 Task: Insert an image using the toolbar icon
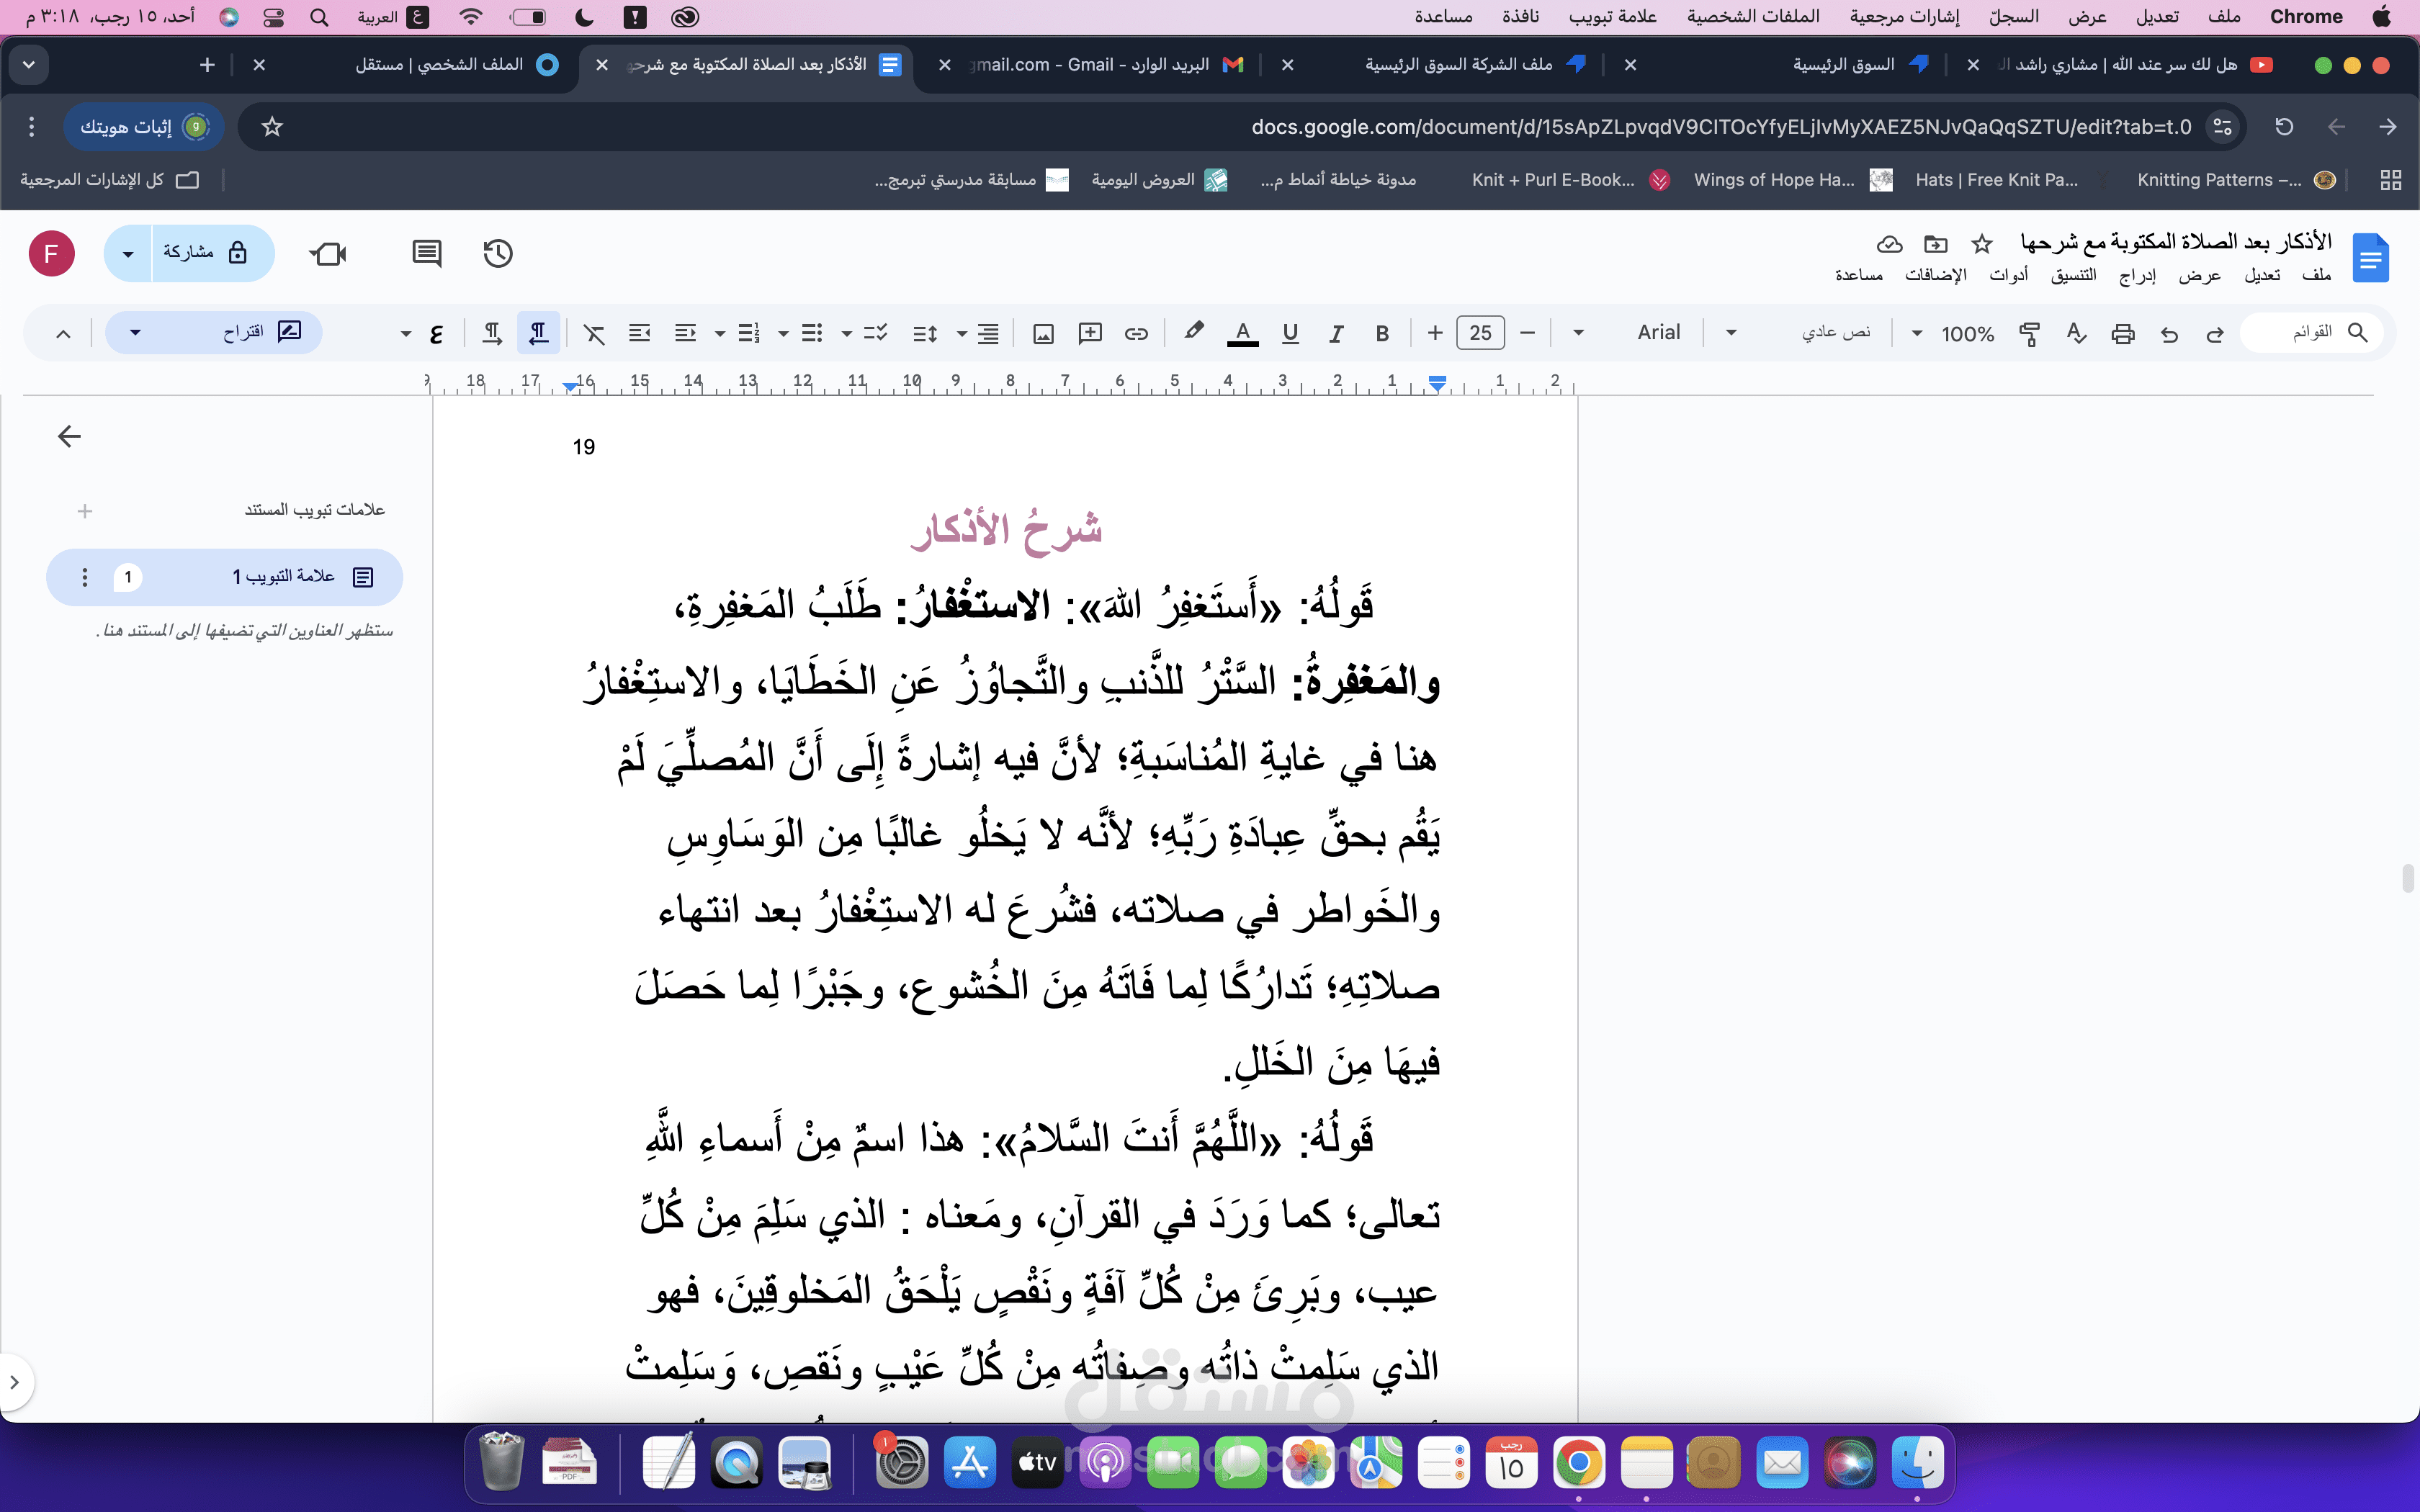1043,333
